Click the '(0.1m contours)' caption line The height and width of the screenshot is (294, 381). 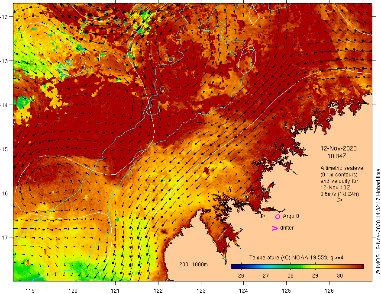click(339, 175)
